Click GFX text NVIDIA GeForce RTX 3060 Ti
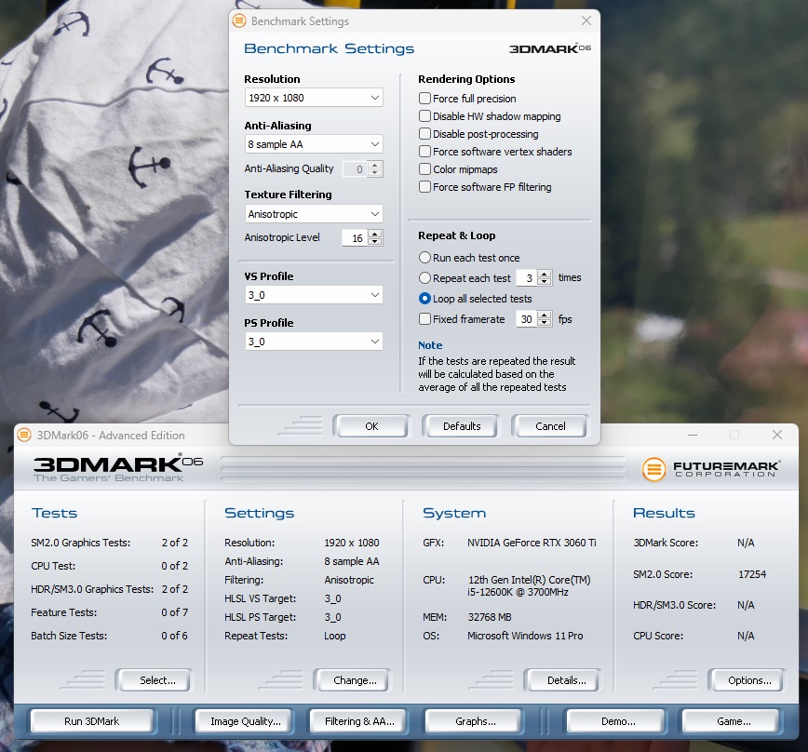 coord(532,543)
